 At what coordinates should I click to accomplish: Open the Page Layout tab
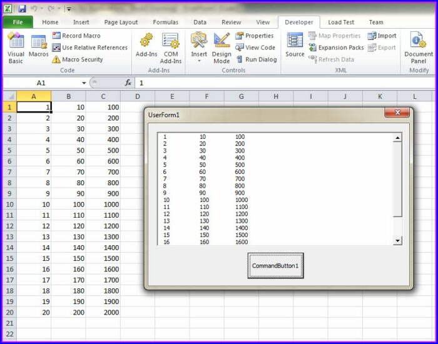click(x=121, y=22)
